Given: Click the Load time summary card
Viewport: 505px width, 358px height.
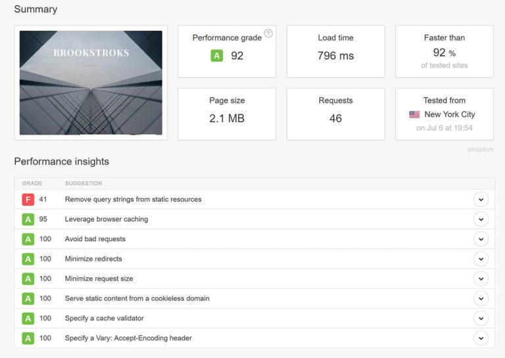Looking at the screenshot, I should (335, 50).
